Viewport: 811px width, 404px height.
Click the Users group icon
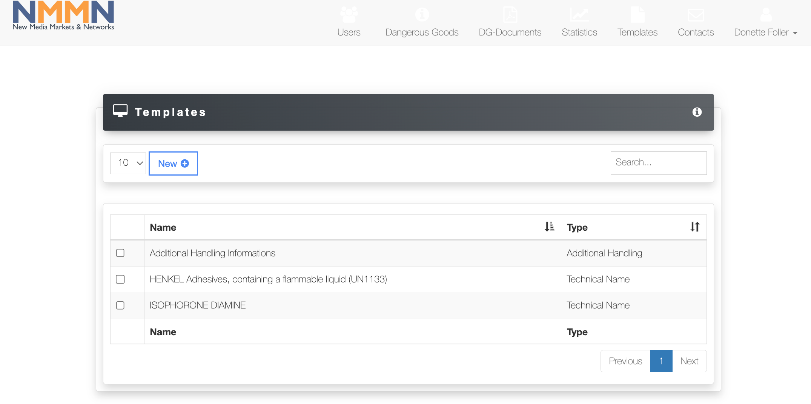coord(349,15)
